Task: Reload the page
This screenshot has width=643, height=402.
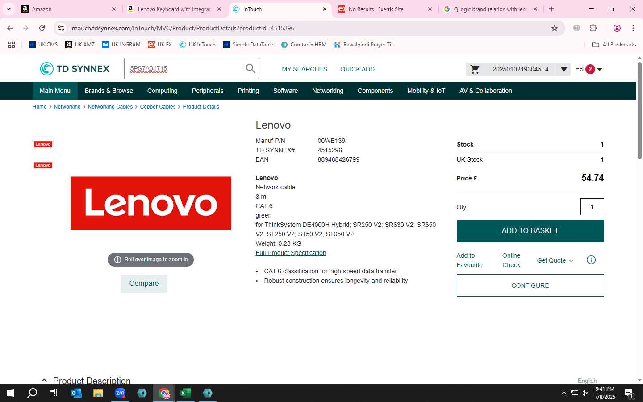Action: [42, 28]
